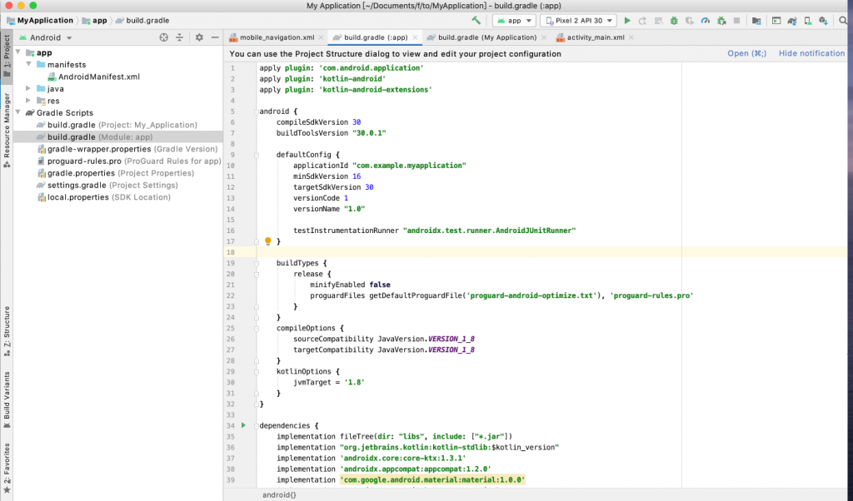Select AndroidManifest.xml in project tree
The image size is (853, 501).
tap(98, 77)
